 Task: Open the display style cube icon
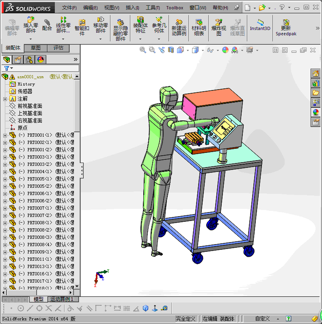(x=195, y=50)
